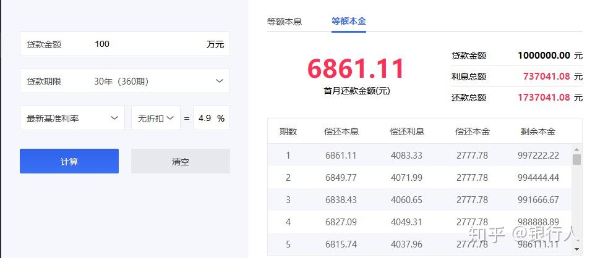The height and width of the screenshot is (258, 595).
Task: Click the 利息总额 label
Action: 469,77
